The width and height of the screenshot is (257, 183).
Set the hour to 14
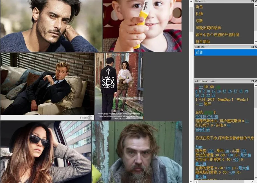point(219,91)
